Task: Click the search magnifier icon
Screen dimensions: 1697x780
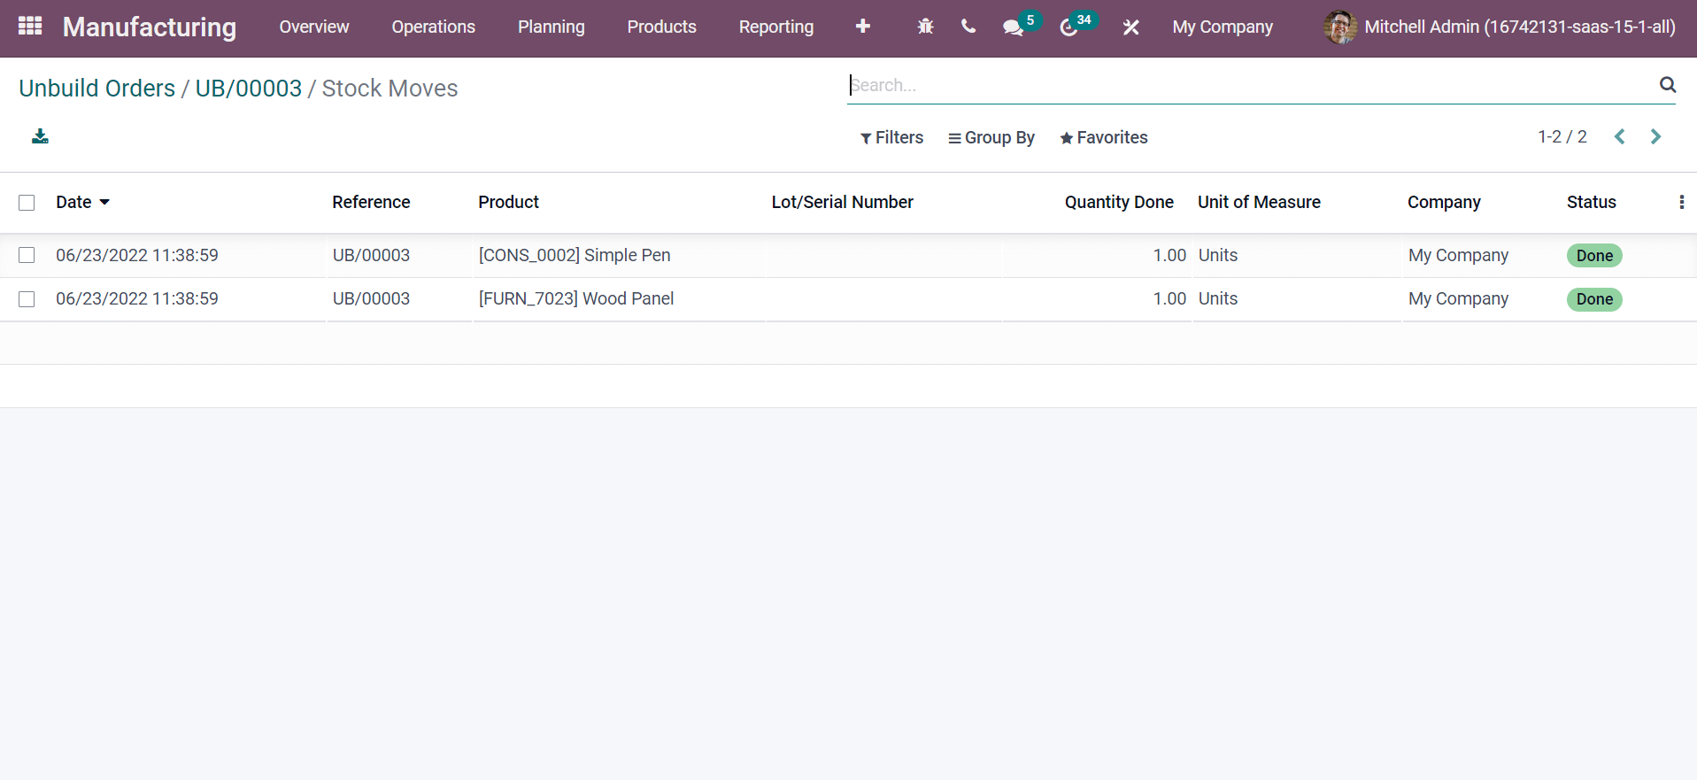Action: click(x=1668, y=85)
